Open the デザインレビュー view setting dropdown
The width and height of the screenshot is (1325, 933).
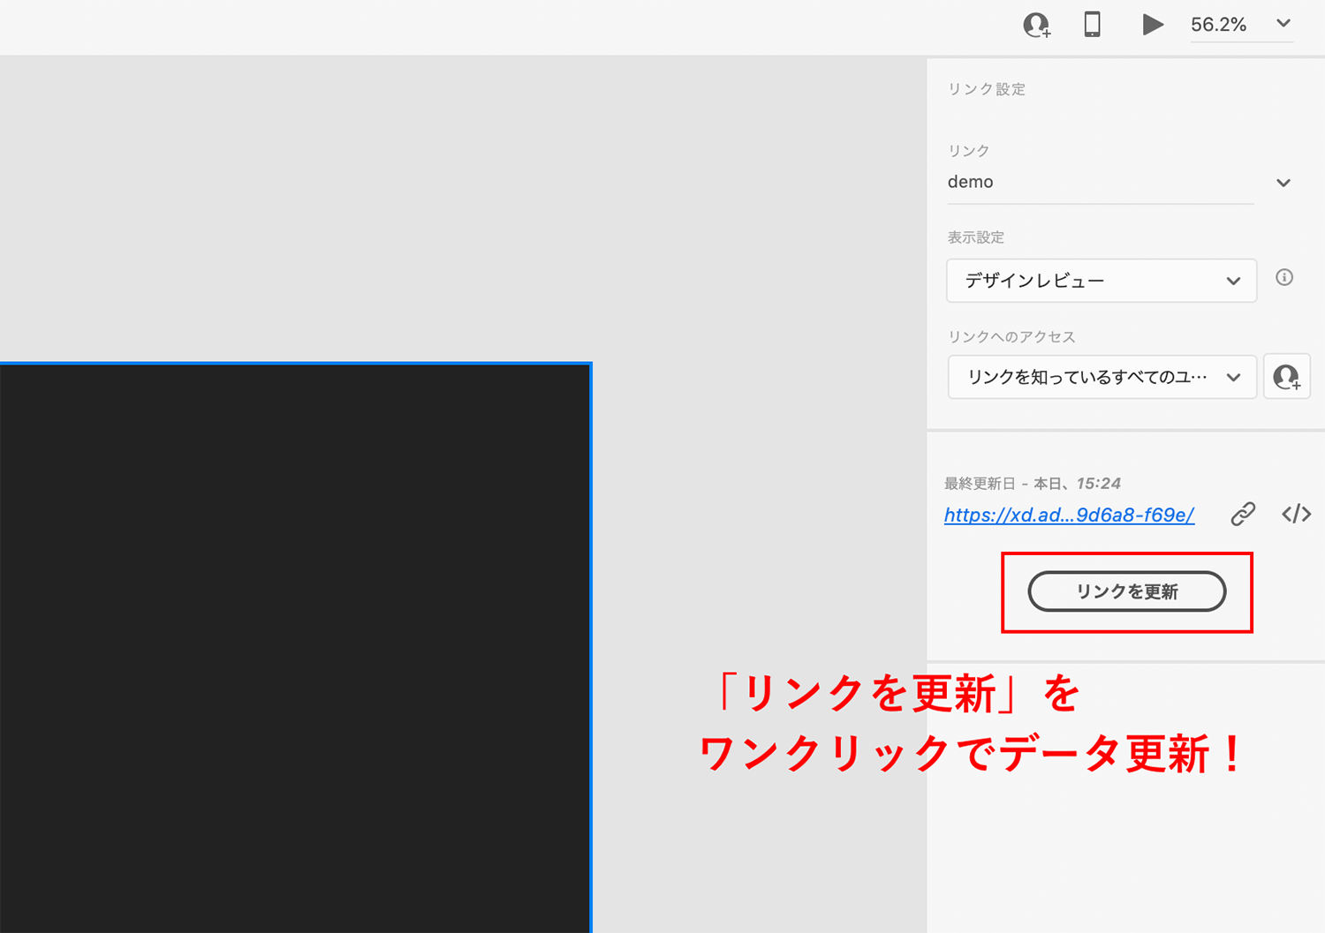1102,281
